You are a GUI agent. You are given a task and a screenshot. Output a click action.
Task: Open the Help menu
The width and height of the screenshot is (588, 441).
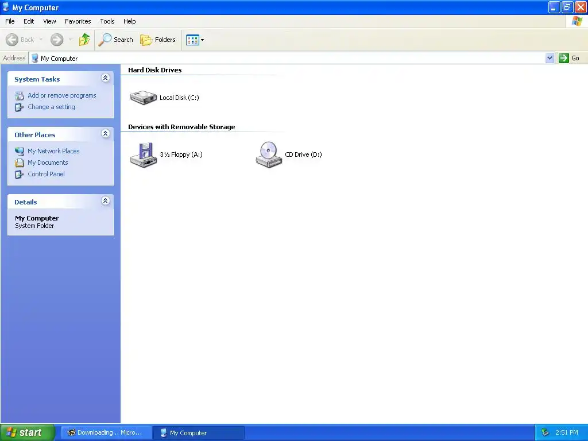click(x=129, y=21)
